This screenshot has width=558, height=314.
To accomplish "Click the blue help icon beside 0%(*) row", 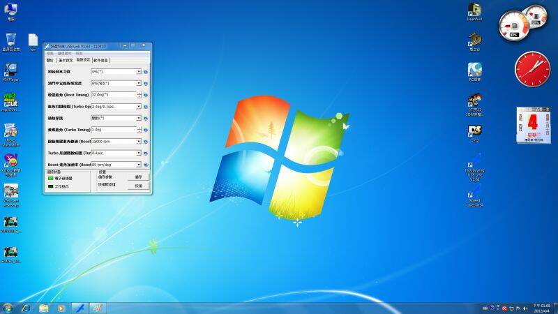I will point(146,72).
